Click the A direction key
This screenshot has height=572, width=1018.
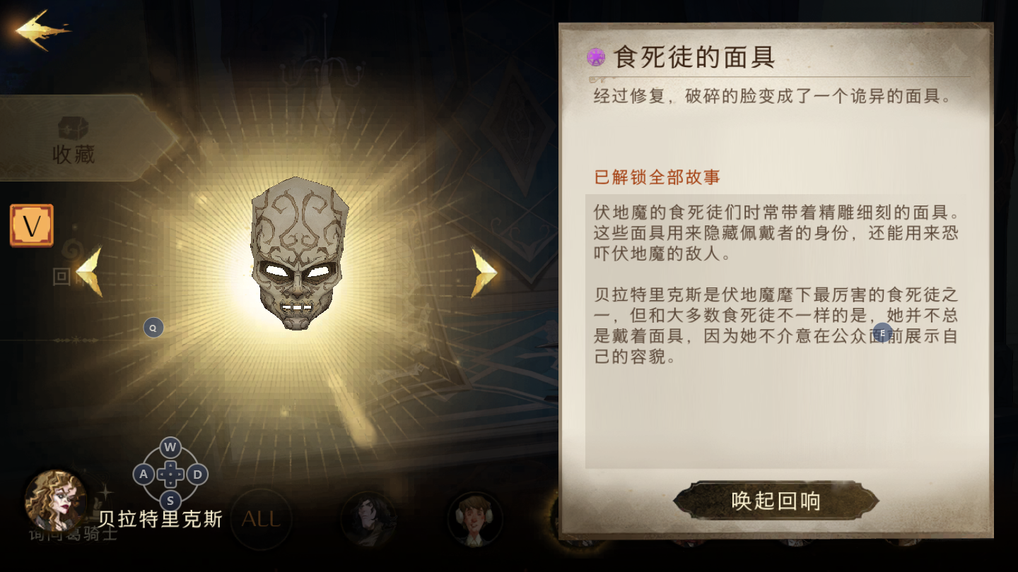click(144, 474)
